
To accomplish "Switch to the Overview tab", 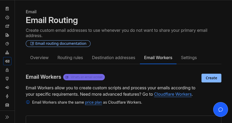I will (39, 58).
